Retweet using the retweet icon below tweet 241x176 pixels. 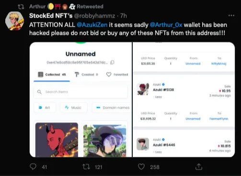point(86,167)
